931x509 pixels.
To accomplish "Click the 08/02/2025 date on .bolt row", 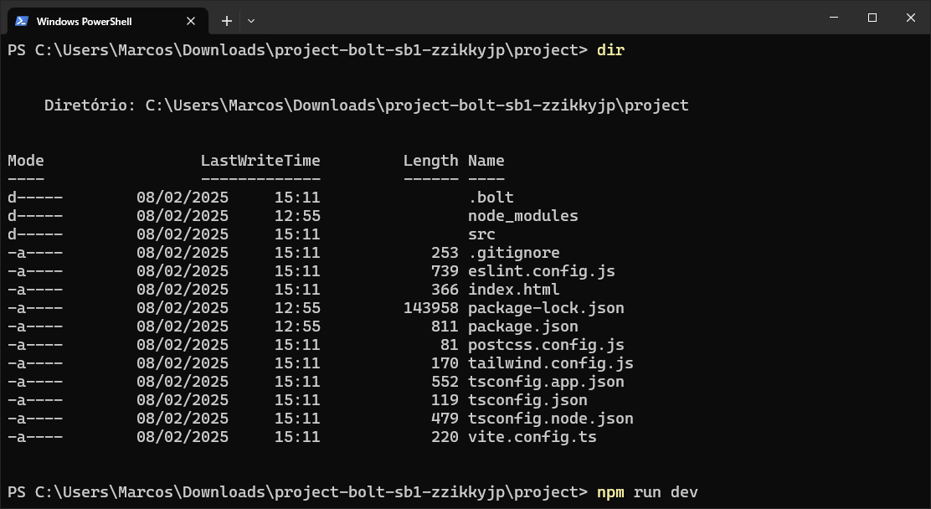I will coord(183,198).
